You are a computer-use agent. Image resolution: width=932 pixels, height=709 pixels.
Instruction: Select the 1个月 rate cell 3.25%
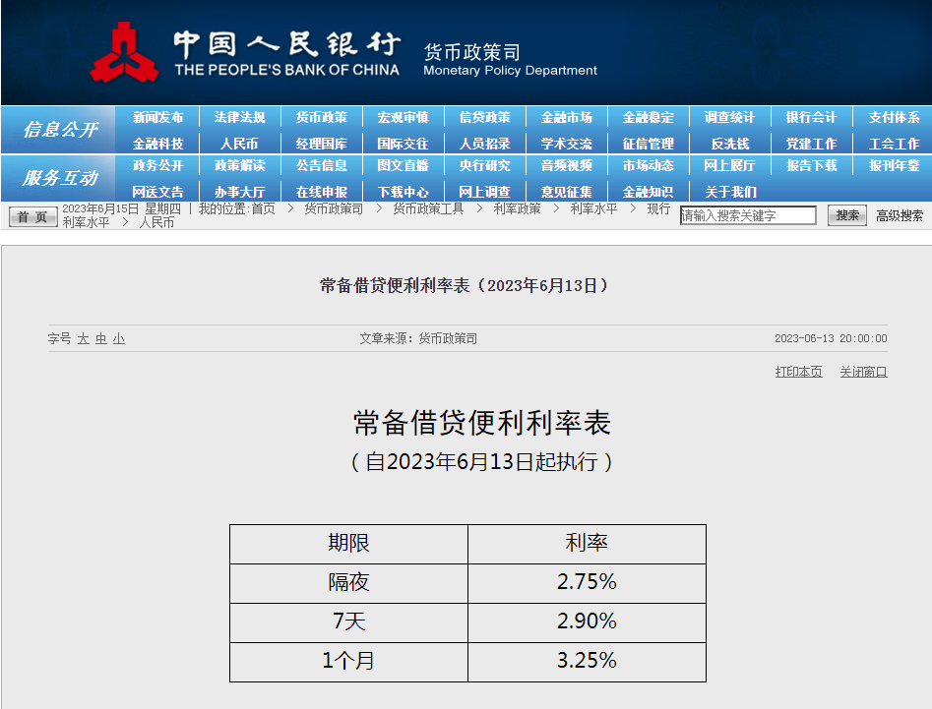[587, 662]
